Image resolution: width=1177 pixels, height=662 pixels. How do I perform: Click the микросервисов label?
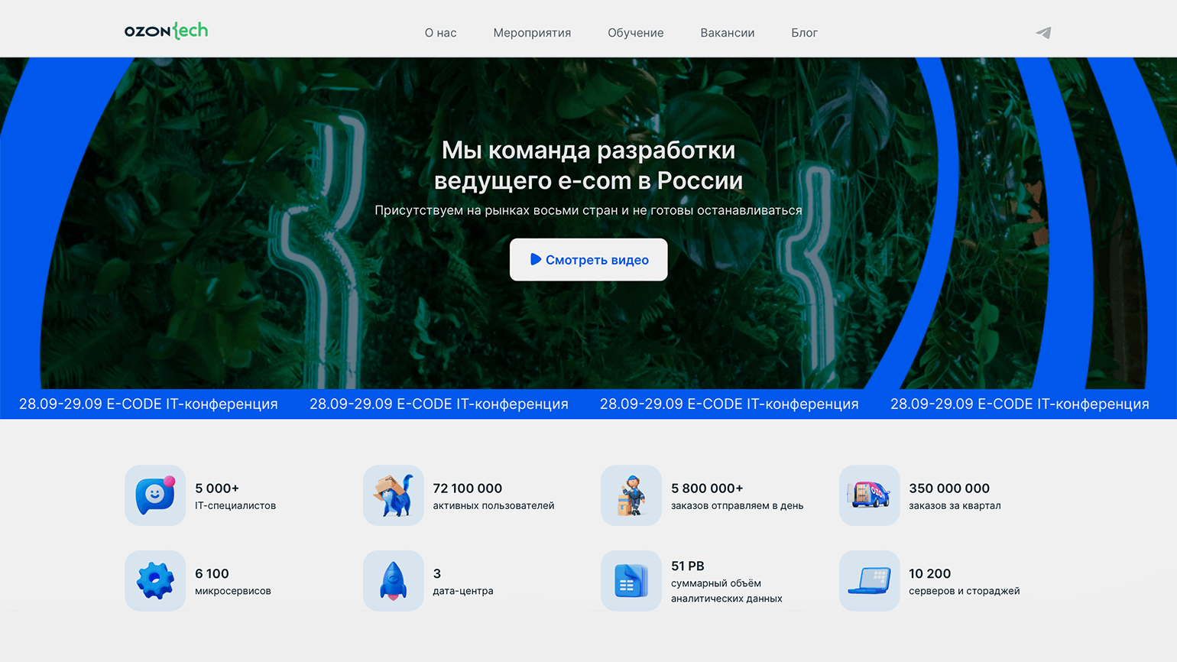pyautogui.click(x=233, y=591)
